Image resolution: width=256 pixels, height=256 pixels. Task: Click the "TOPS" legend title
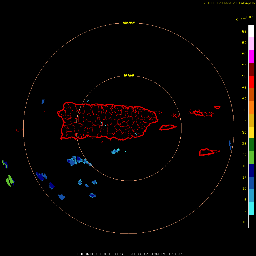[x=250, y=17]
